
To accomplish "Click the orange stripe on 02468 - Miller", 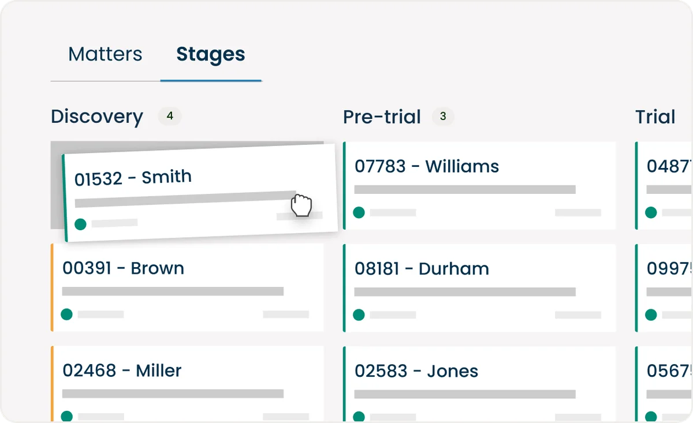I will [x=52, y=384].
